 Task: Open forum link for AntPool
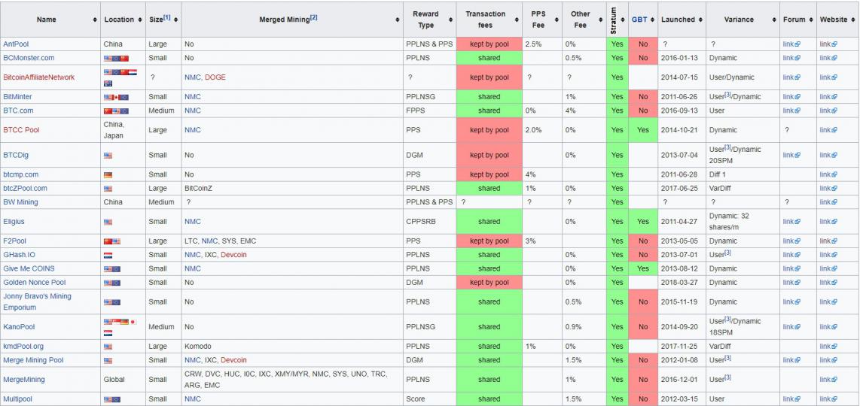pyautogui.click(x=791, y=44)
